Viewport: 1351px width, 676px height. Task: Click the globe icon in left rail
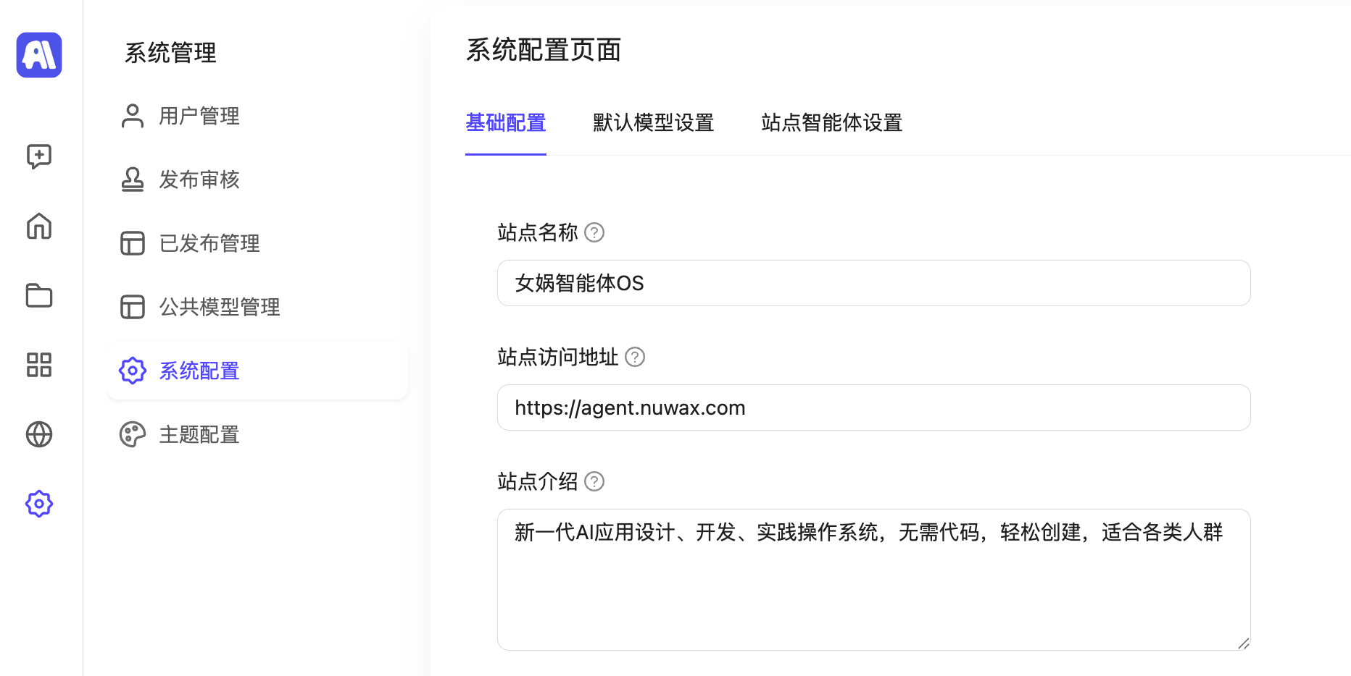(x=39, y=434)
